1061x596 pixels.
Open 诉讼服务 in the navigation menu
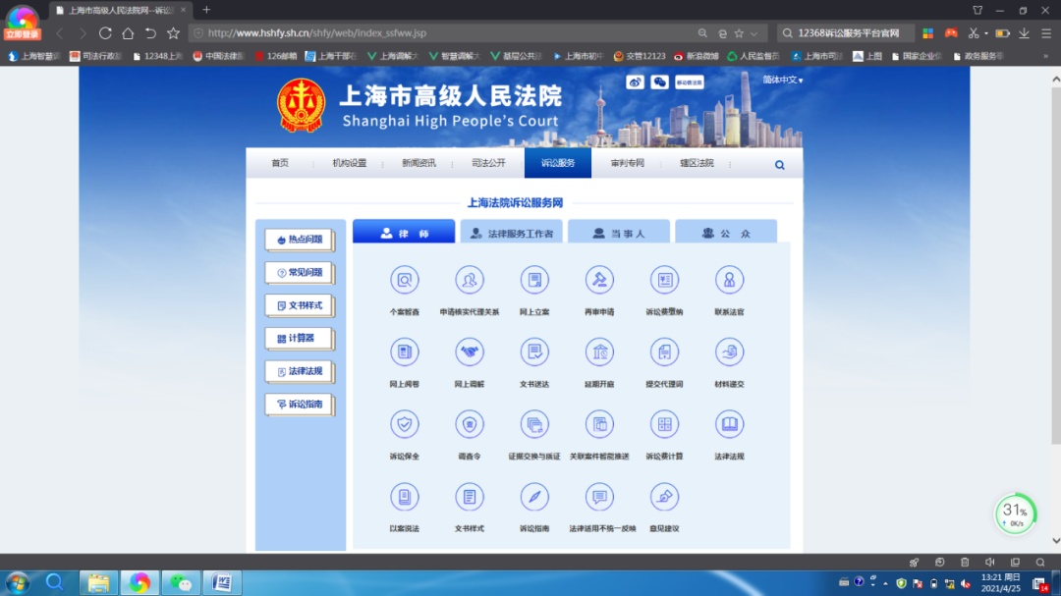[558, 163]
